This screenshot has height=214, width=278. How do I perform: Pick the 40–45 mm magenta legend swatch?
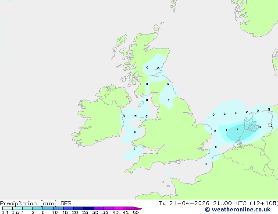[119, 208]
